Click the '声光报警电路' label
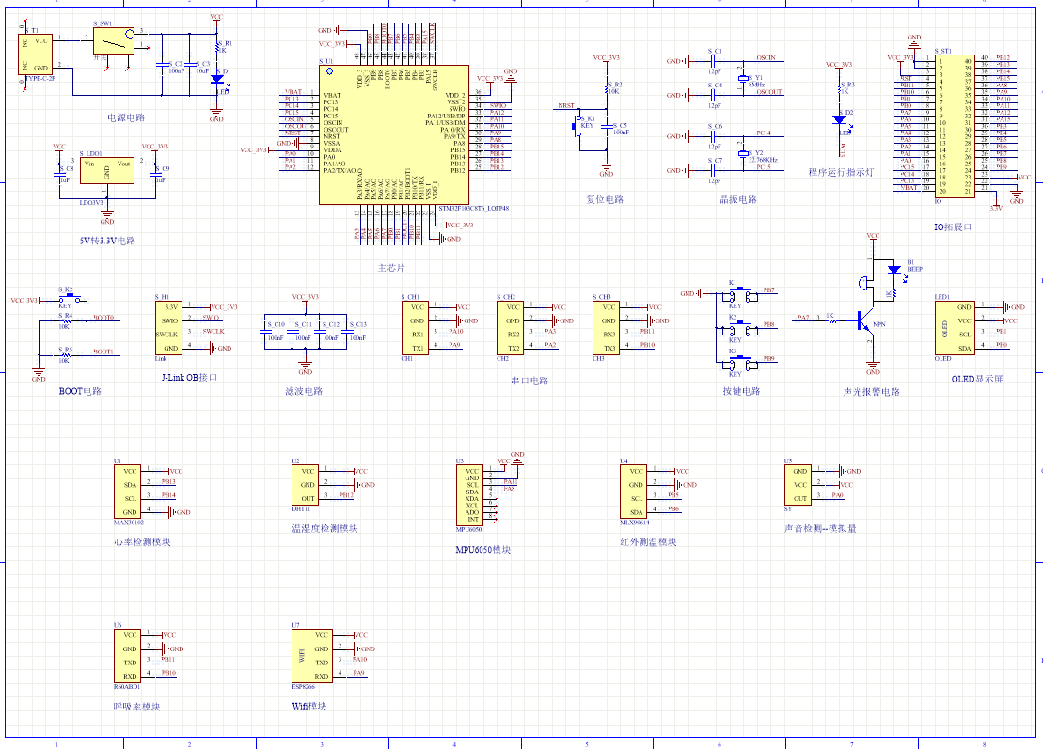The image size is (1043, 749). pyautogui.click(x=872, y=392)
